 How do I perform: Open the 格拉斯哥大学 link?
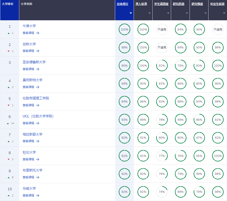(33, 134)
